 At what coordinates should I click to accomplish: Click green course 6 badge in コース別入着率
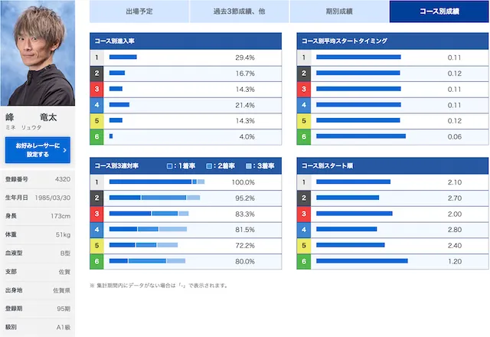point(96,136)
